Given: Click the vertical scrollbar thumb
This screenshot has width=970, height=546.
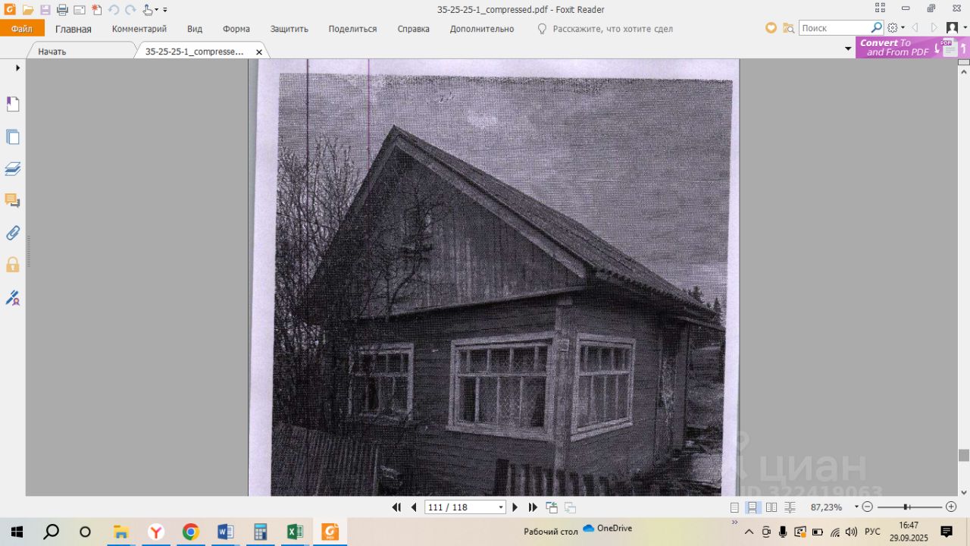Looking at the screenshot, I should (964, 455).
